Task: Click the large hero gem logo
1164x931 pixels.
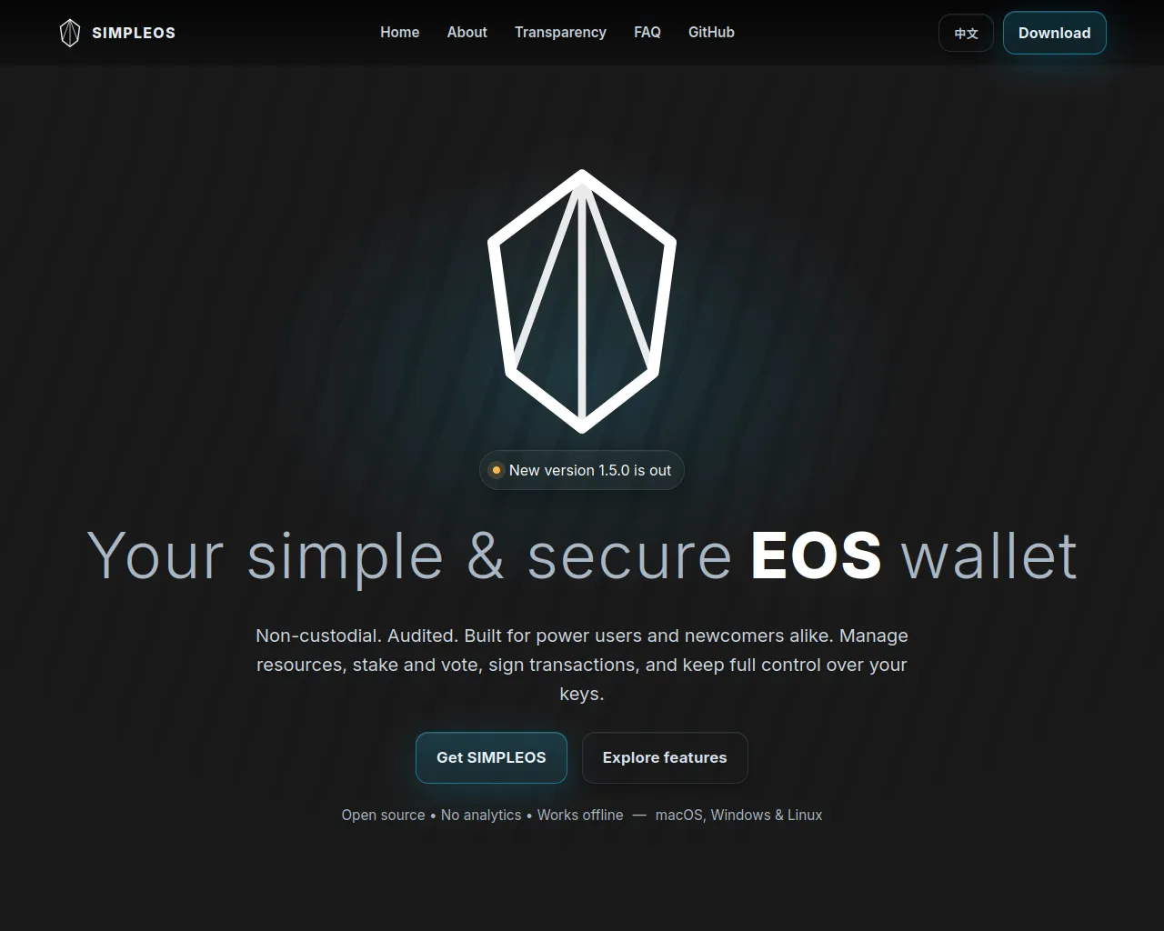Action: [x=582, y=301]
